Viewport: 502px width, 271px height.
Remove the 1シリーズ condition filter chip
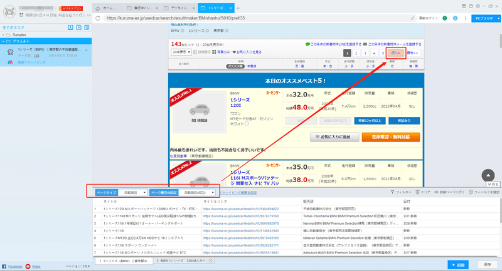(x=207, y=31)
